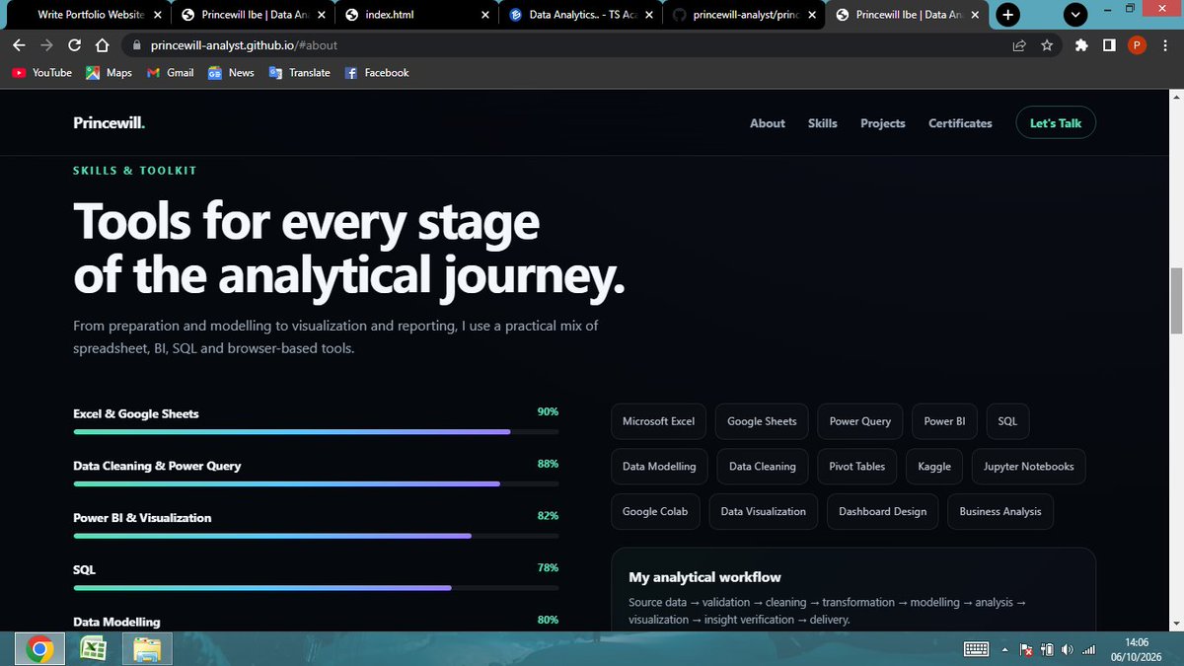Go to the Projects nav link
This screenshot has height=666, width=1184.
[883, 123]
